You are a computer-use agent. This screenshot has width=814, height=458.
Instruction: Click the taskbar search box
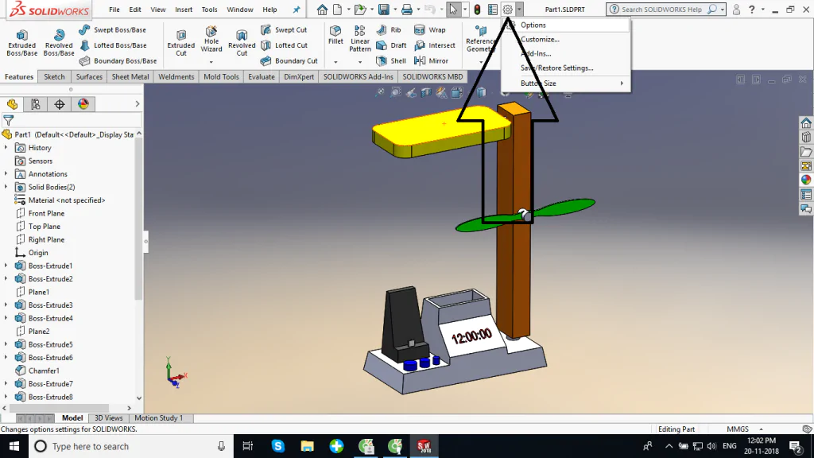pos(130,447)
